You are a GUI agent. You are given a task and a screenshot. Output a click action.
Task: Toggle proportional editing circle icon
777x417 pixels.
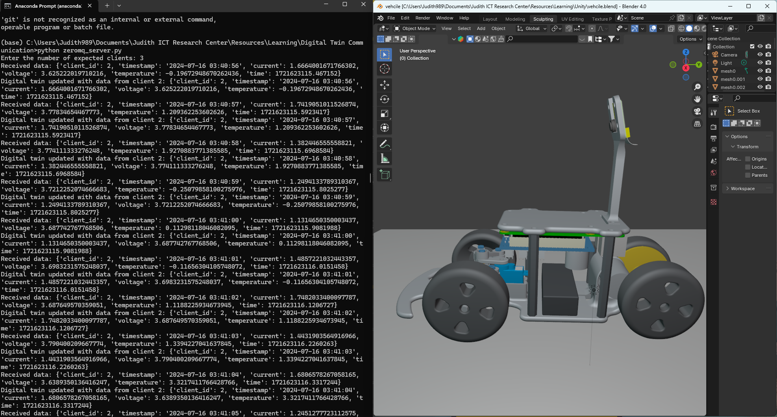[592, 28]
